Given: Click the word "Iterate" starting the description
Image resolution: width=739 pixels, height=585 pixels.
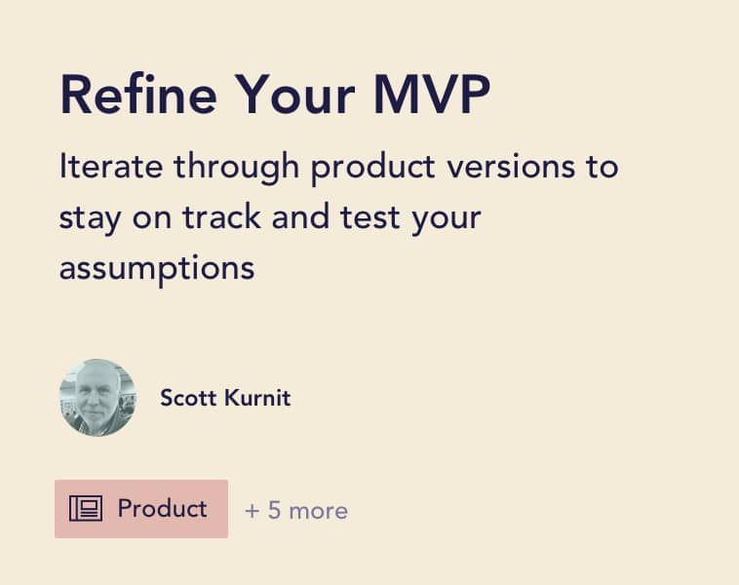Looking at the screenshot, I should [111, 167].
